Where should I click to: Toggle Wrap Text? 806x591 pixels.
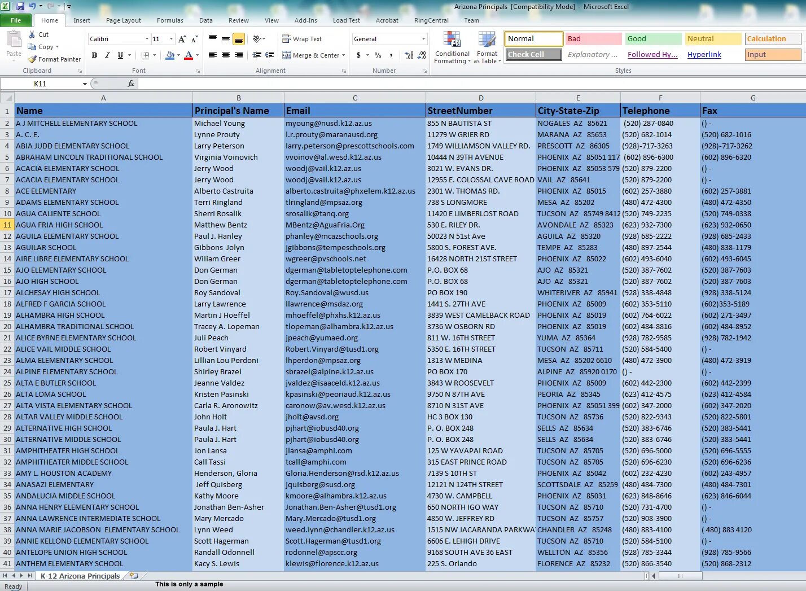[x=302, y=39]
